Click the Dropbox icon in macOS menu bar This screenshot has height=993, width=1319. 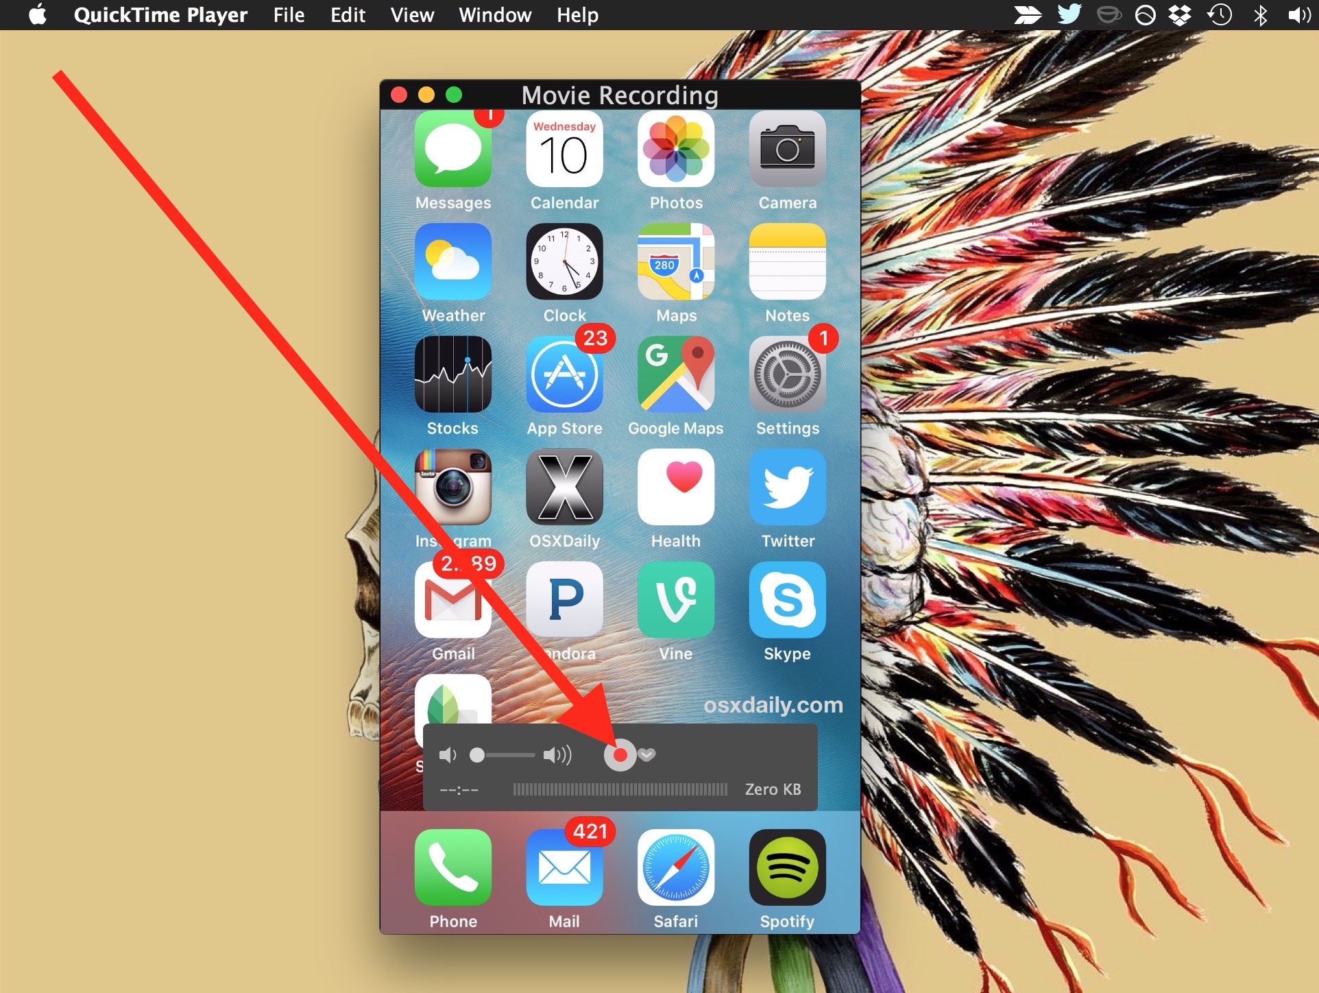click(x=1177, y=14)
